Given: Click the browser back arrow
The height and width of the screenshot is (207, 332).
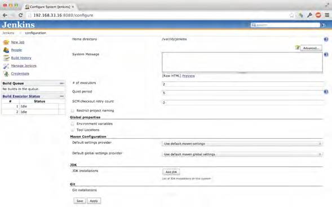Looking at the screenshot, I should pos(5,15).
